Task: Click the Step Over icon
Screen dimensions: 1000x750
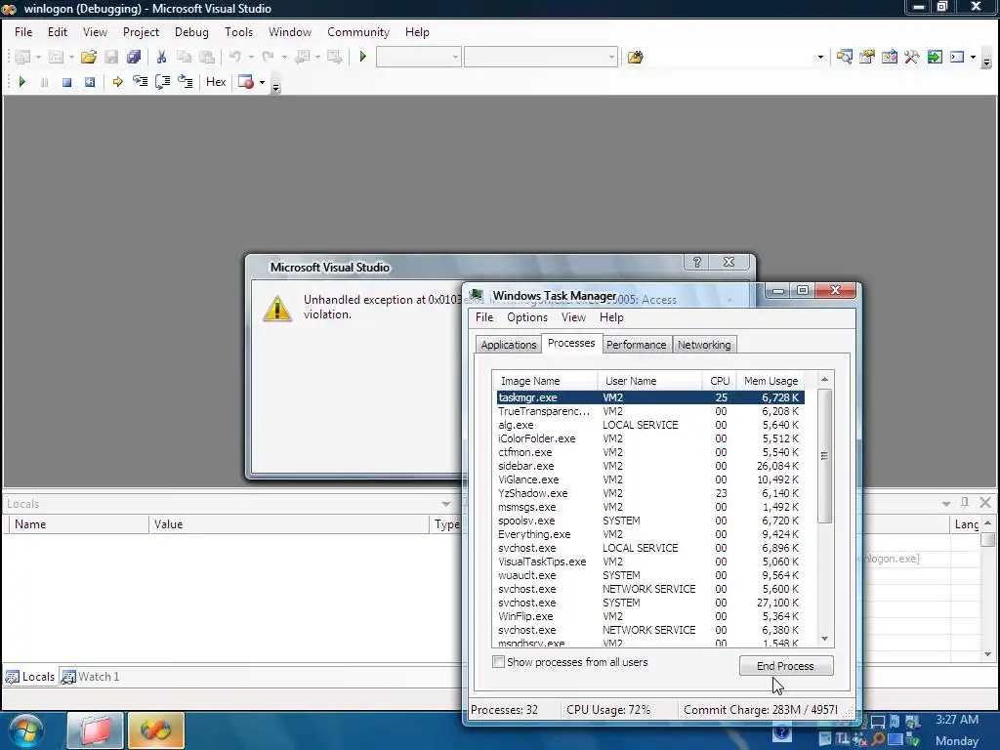Action: (163, 82)
